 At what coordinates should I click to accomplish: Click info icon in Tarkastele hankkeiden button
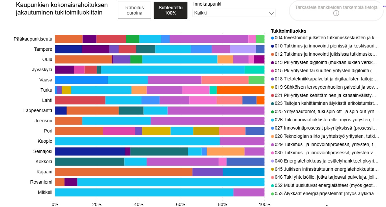[x=336, y=13]
